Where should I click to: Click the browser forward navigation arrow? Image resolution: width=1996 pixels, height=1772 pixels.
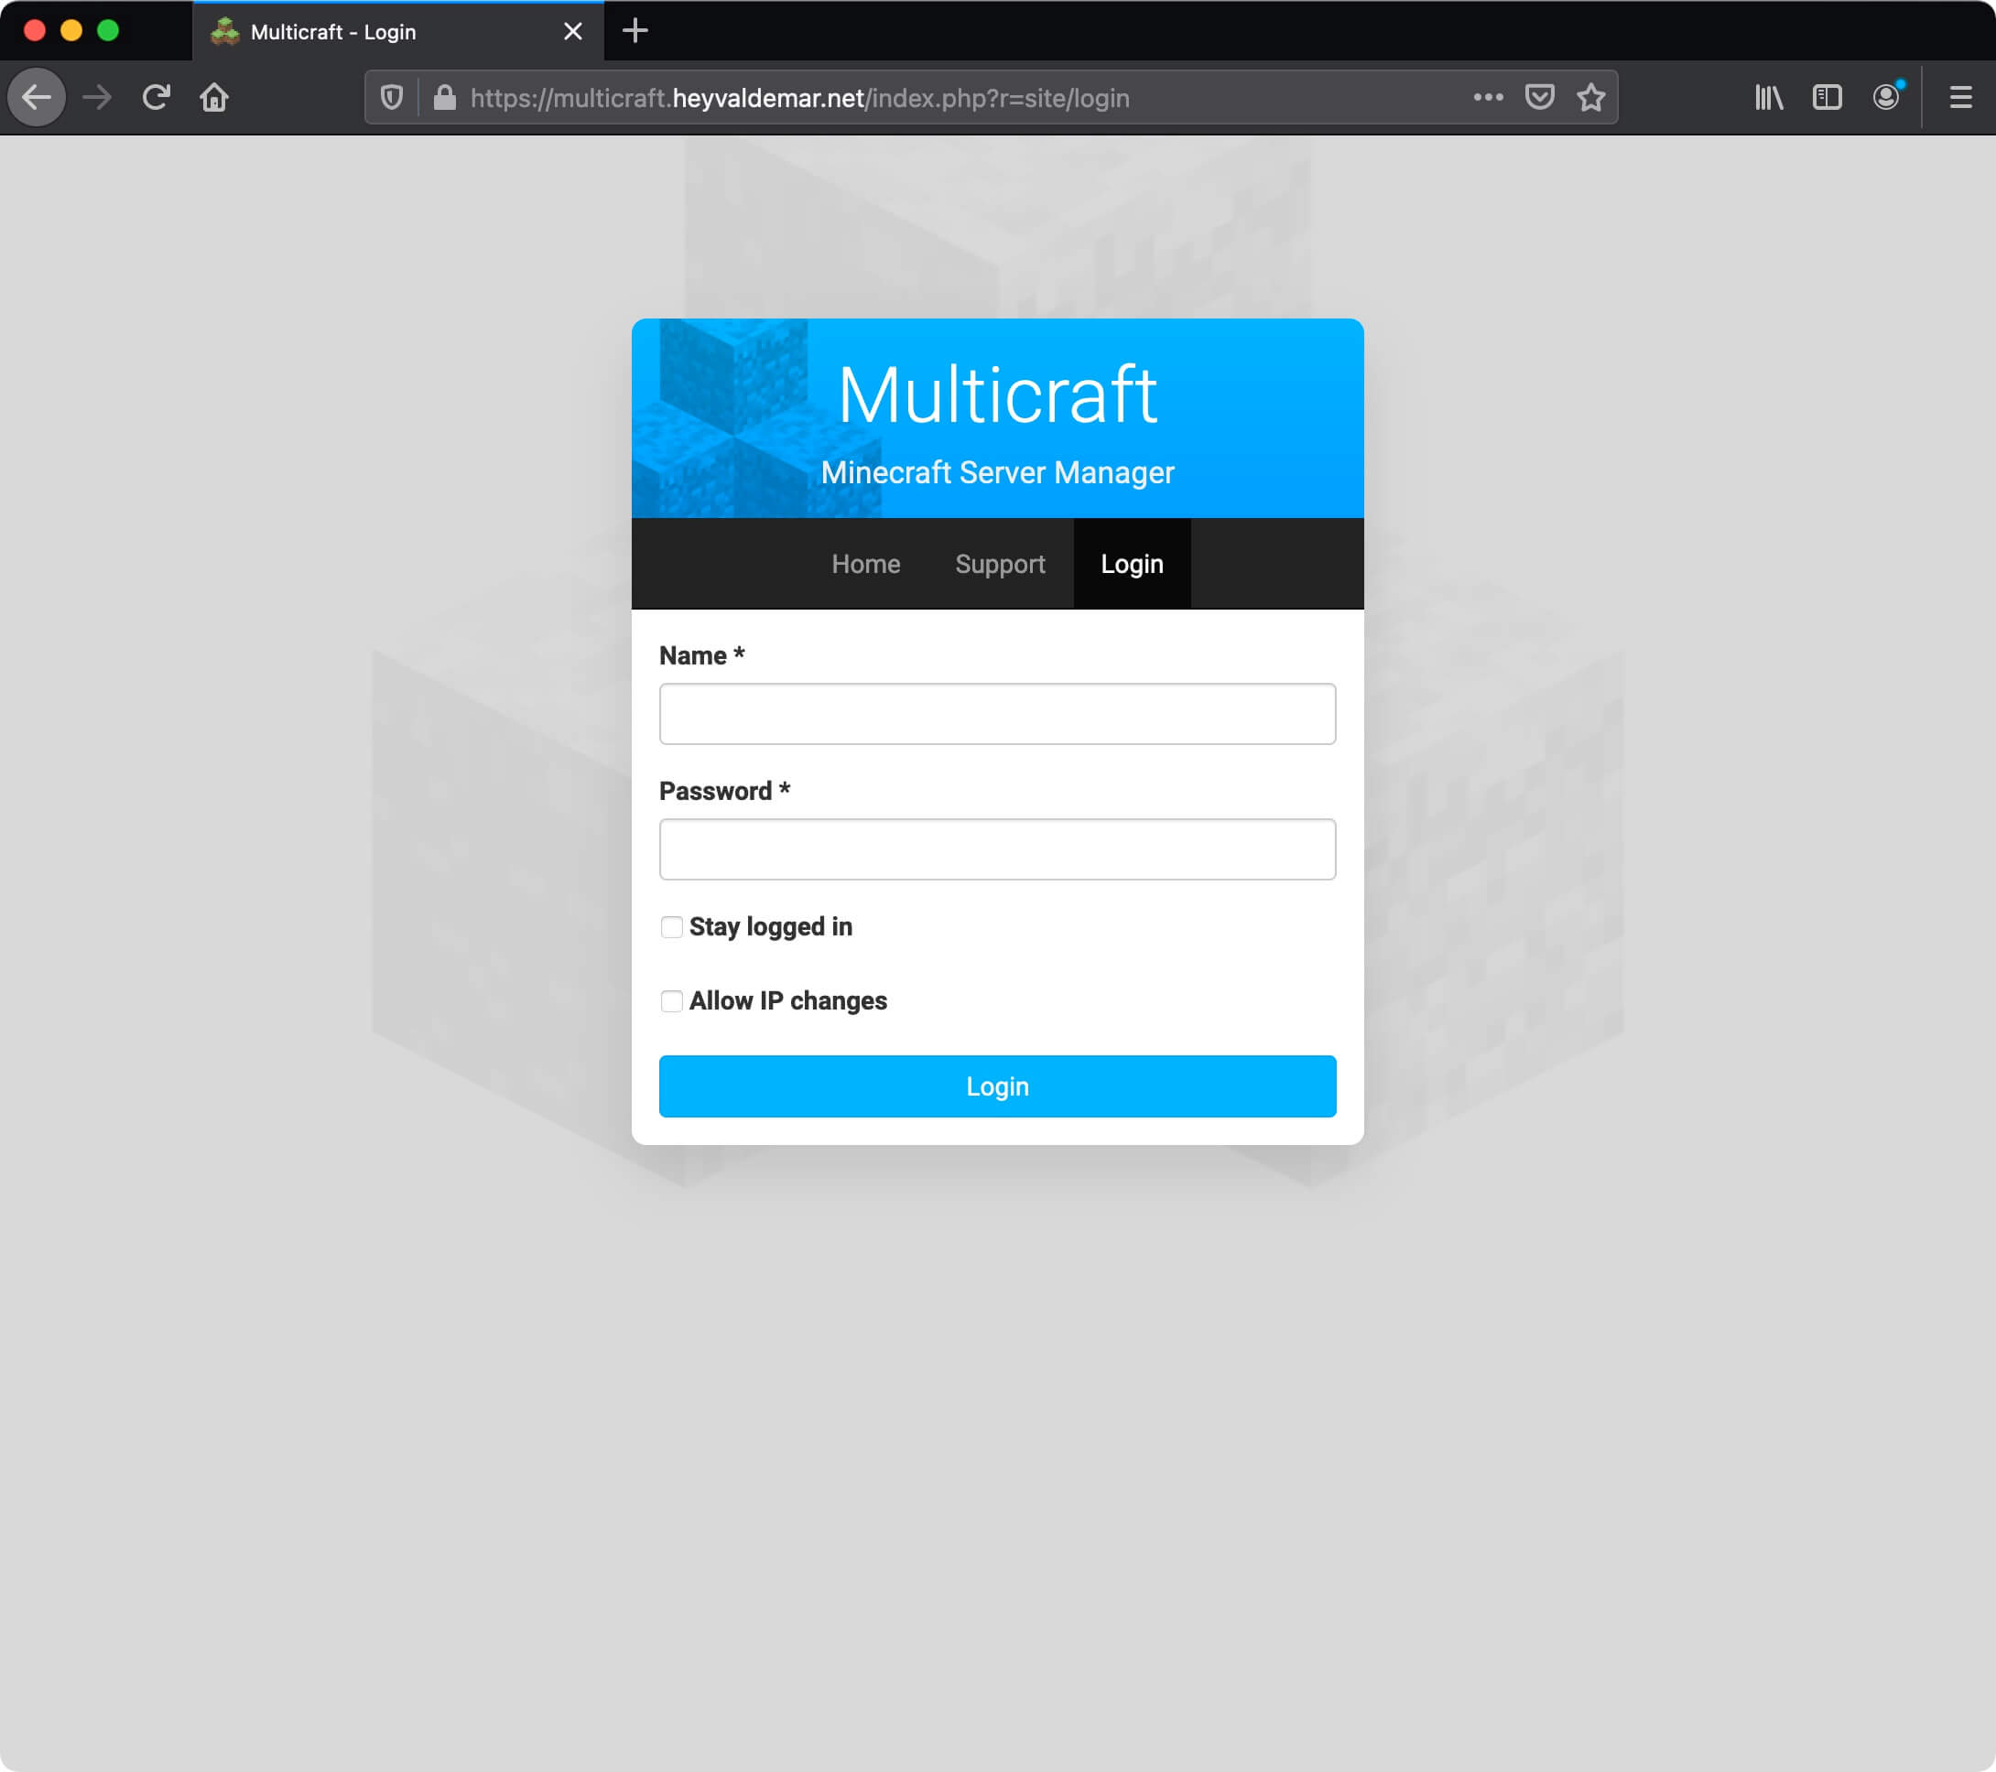(x=96, y=98)
